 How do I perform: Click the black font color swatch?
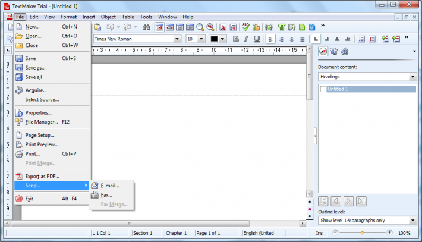tap(214, 39)
